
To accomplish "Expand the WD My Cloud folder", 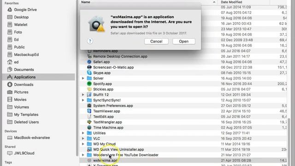I will point(83,144).
